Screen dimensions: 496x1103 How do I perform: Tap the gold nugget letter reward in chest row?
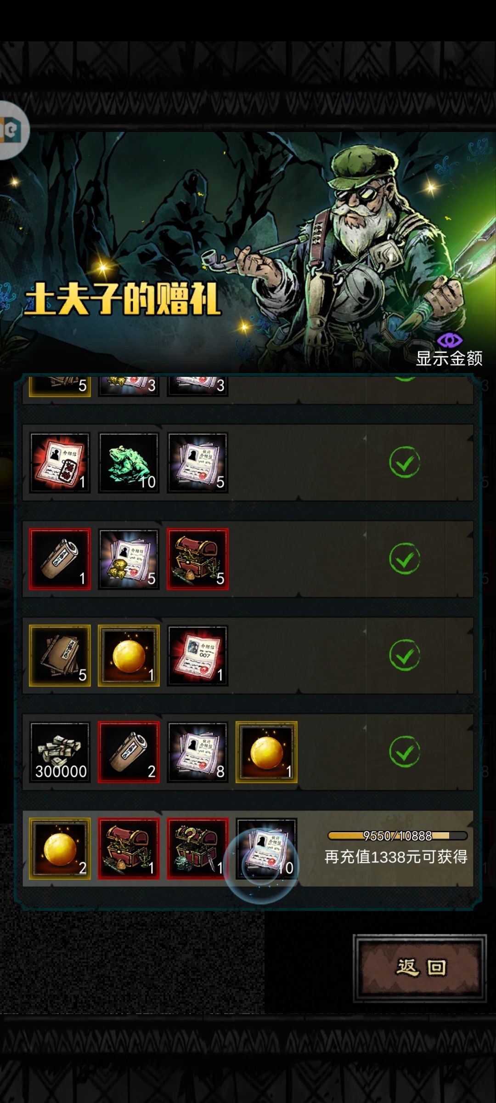129,559
